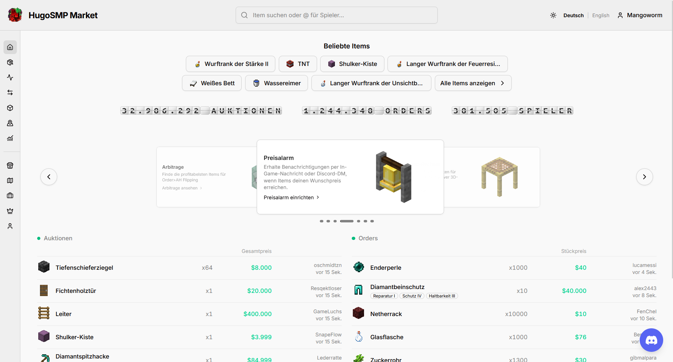Click the scaffolding 3D card image

(499, 177)
